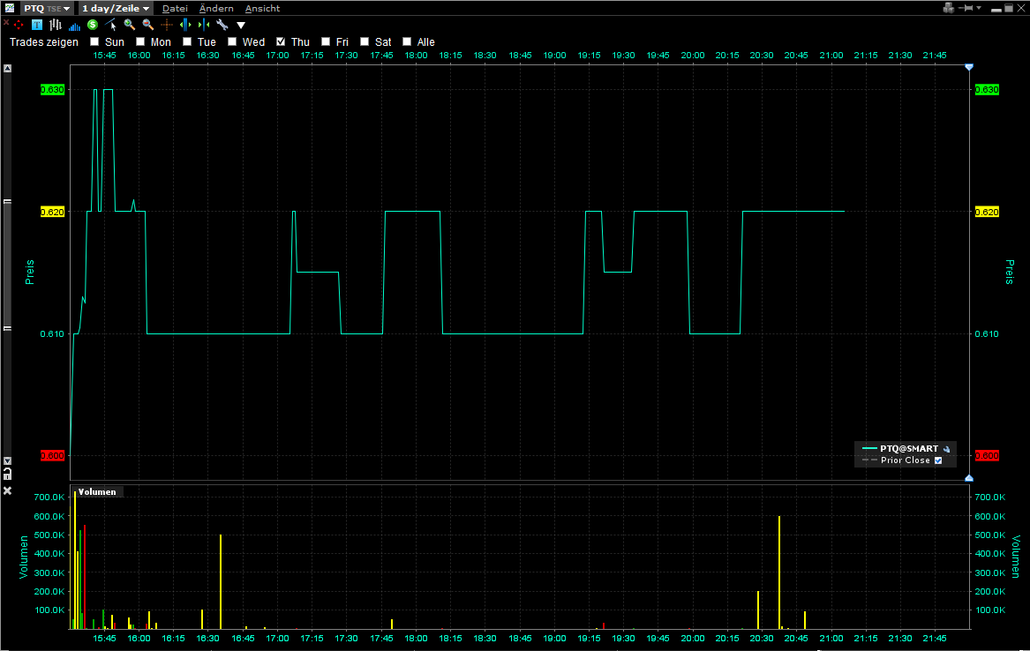
Task: Open the Ansicht menu
Action: [x=262, y=8]
